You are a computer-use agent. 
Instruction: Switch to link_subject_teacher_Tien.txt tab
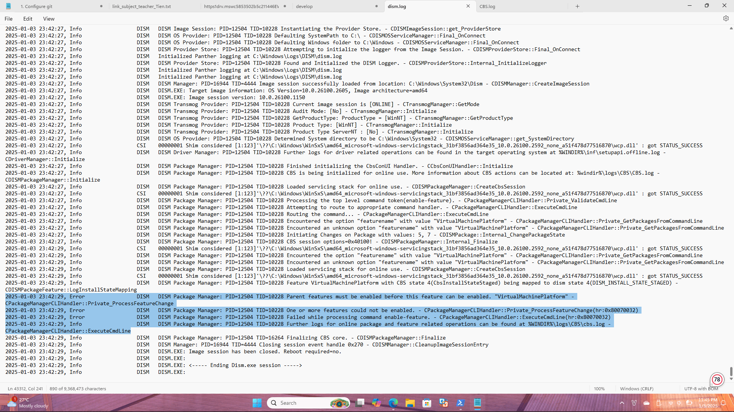(141, 6)
